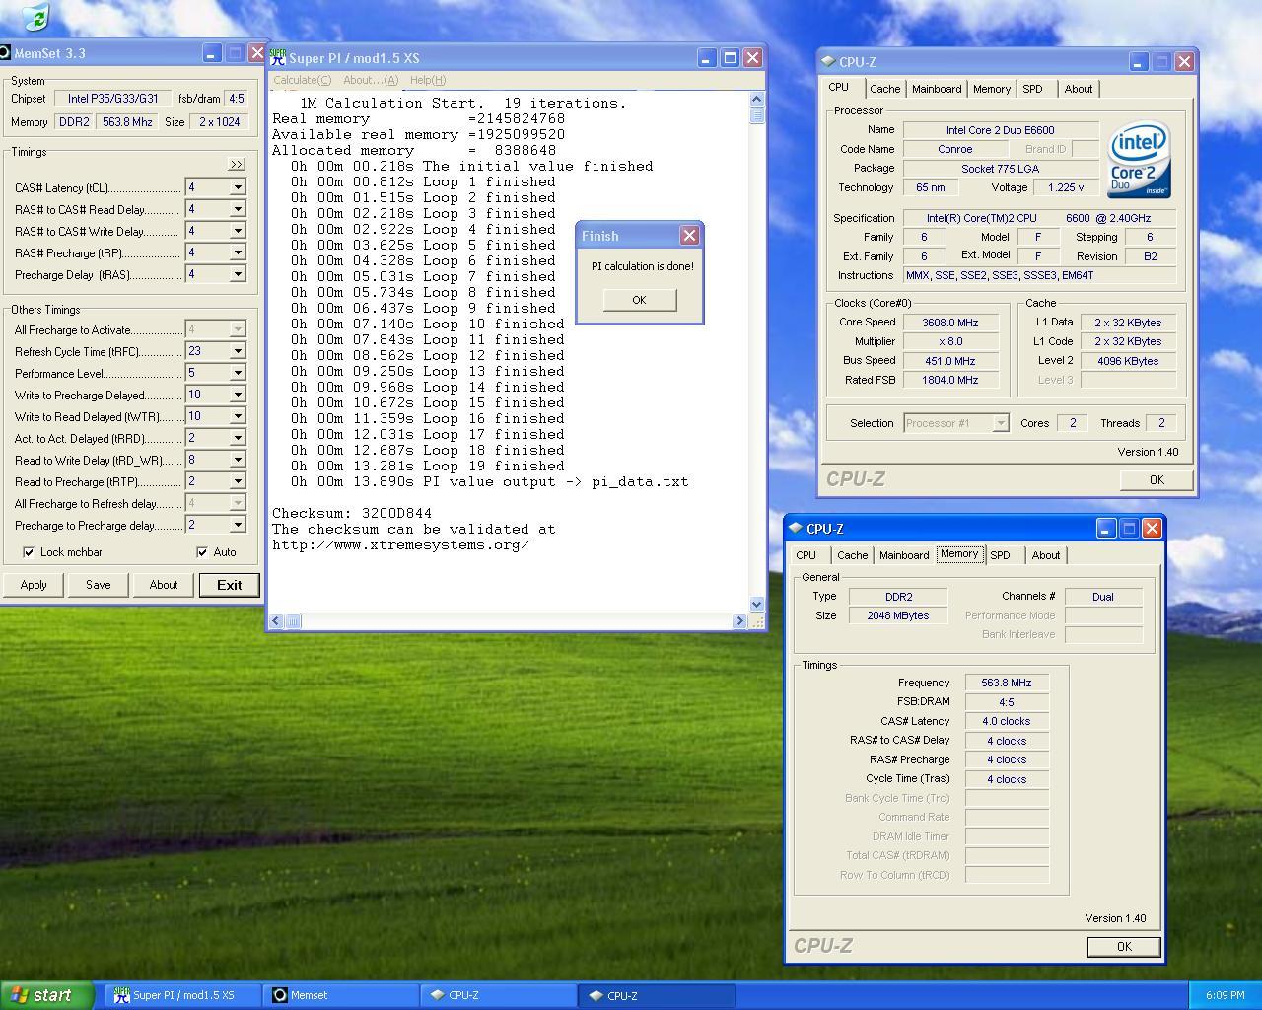This screenshot has width=1262, height=1010.
Task: Open Read to Precharge (tRTP) dropdown
Action: coord(238,481)
